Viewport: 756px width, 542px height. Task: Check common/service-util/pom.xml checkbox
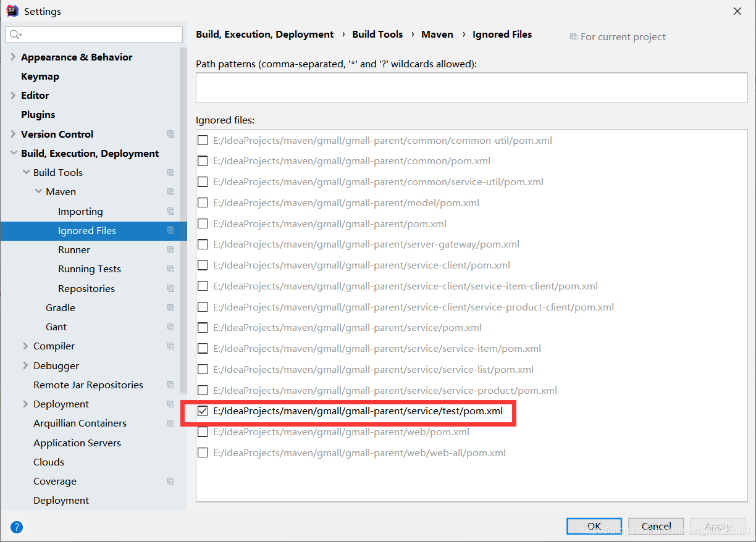click(203, 181)
